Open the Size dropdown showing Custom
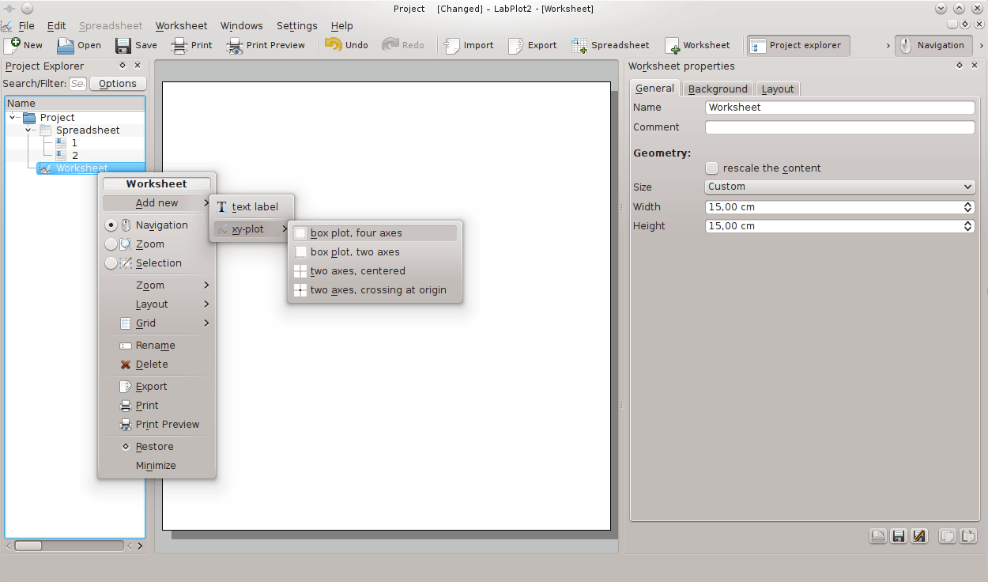The width and height of the screenshot is (988, 582). click(x=839, y=187)
